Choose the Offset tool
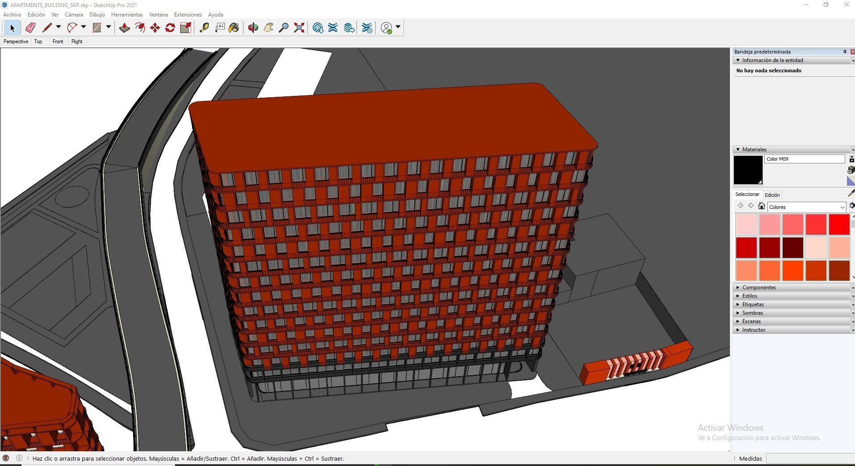 [140, 28]
